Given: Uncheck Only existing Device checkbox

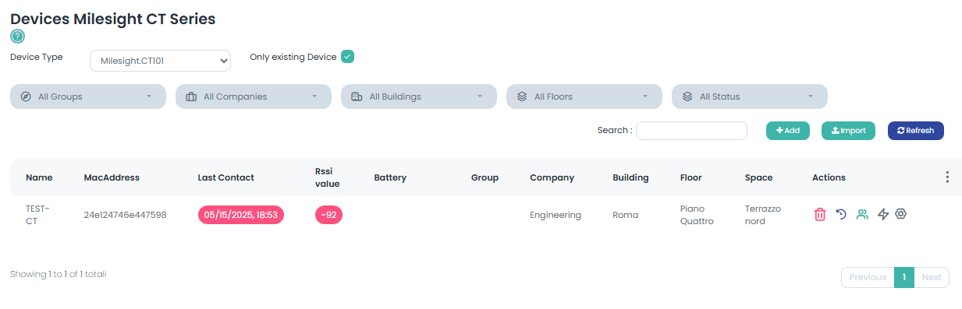Looking at the screenshot, I should (x=348, y=57).
